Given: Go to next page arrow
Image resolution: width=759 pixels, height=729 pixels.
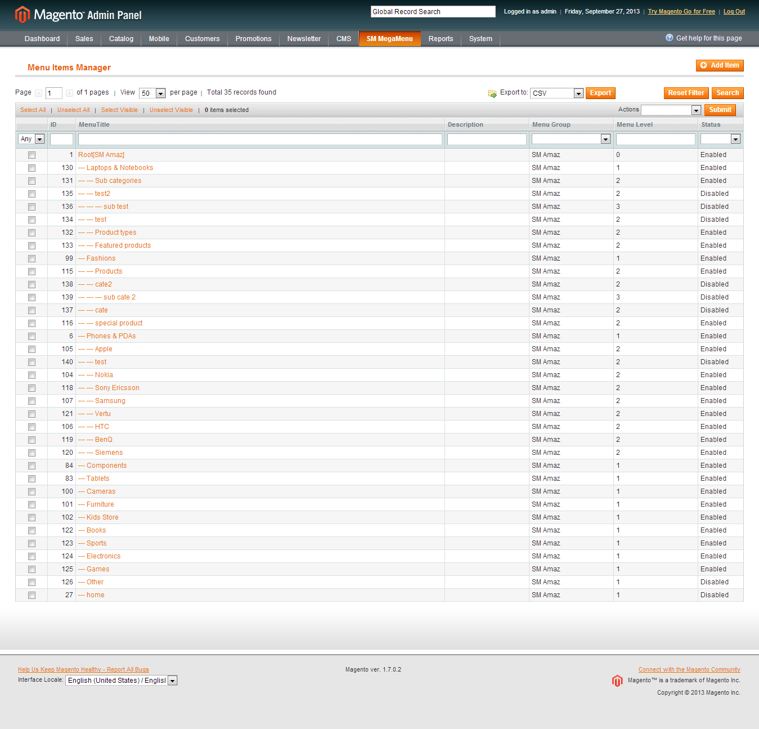Looking at the screenshot, I should [69, 93].
